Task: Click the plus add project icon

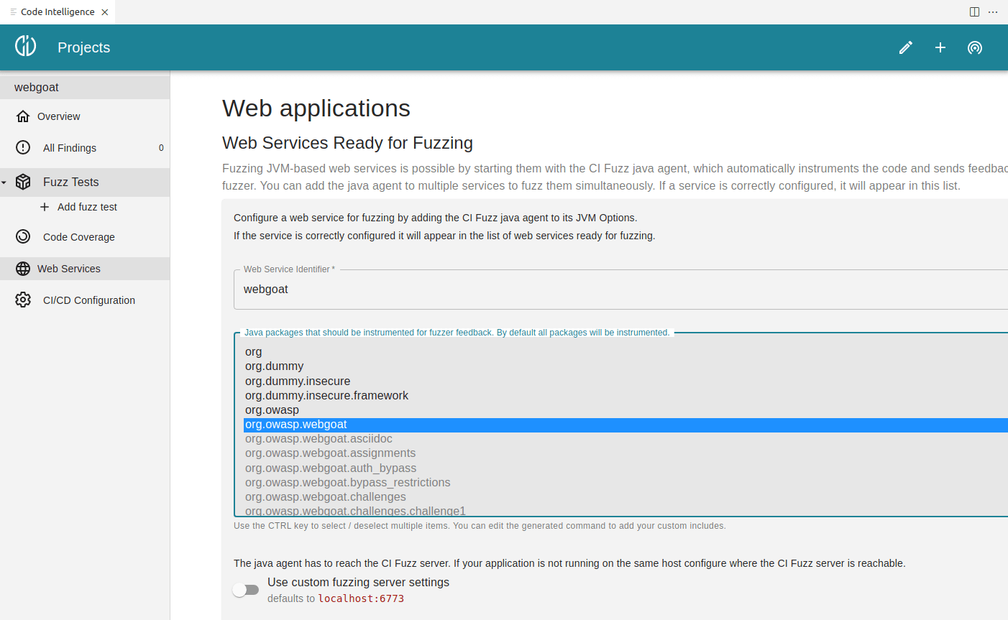Action: [x=940, y=47]
